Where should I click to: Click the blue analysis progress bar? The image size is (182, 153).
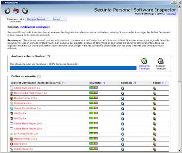pos(73,68)
